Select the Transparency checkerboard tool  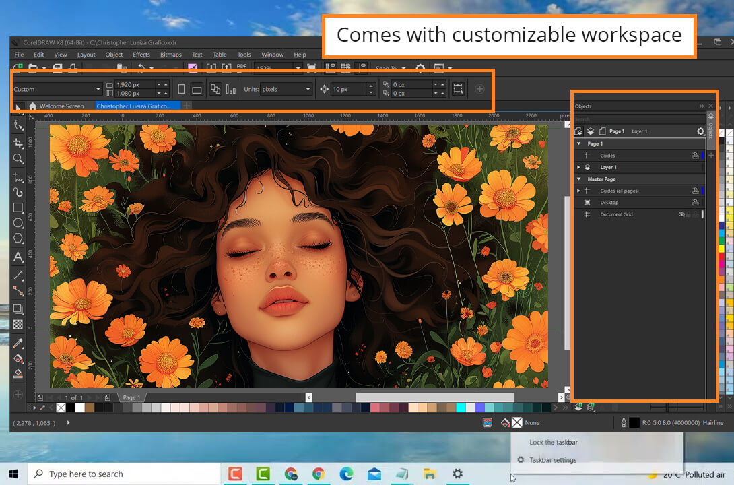click(x=18, y=324)
